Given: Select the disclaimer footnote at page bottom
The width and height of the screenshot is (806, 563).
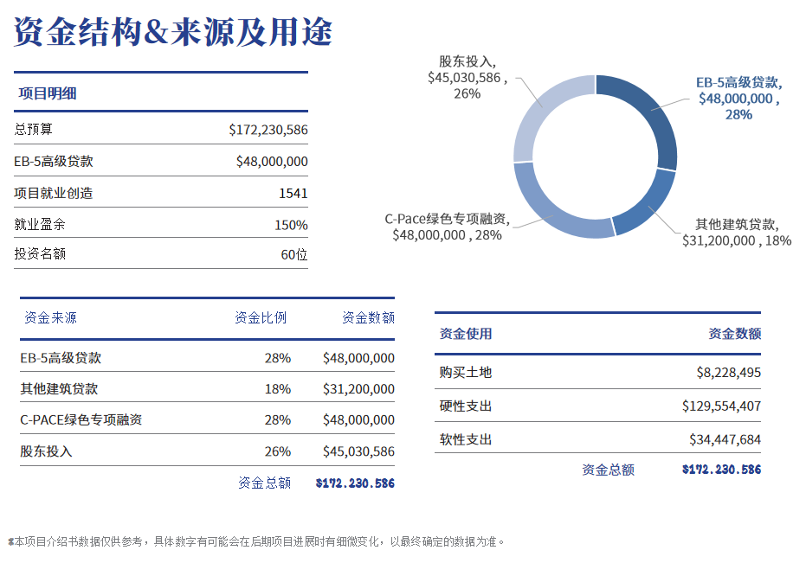Looking at the screenshot, I should (256, 542).
